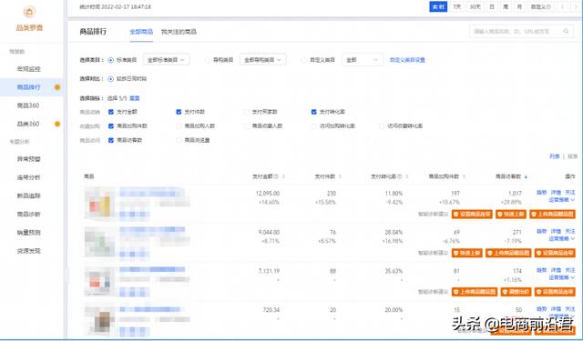Open 新品追踪 in the sidebar
Viewport: 583px width, 341px height.
point(28,196)
